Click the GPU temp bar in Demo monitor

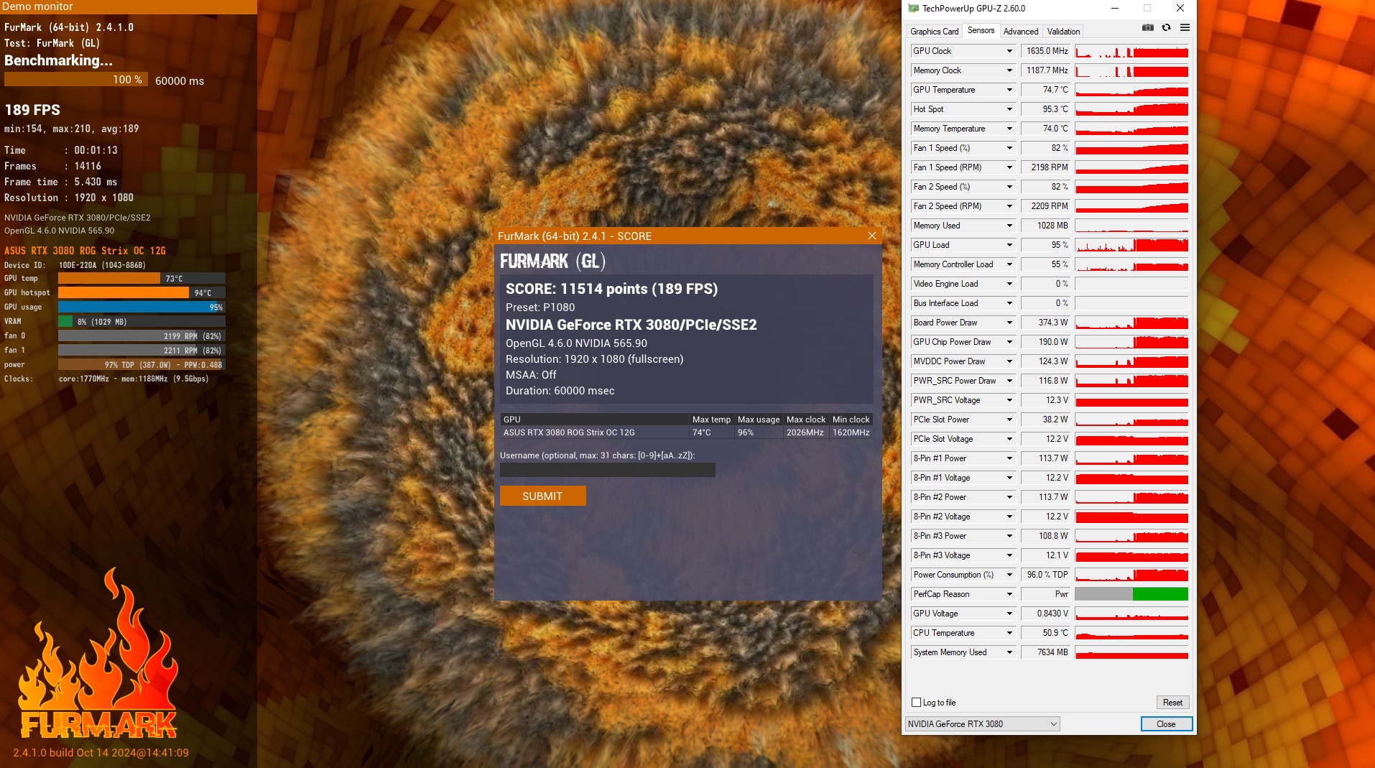142,278
